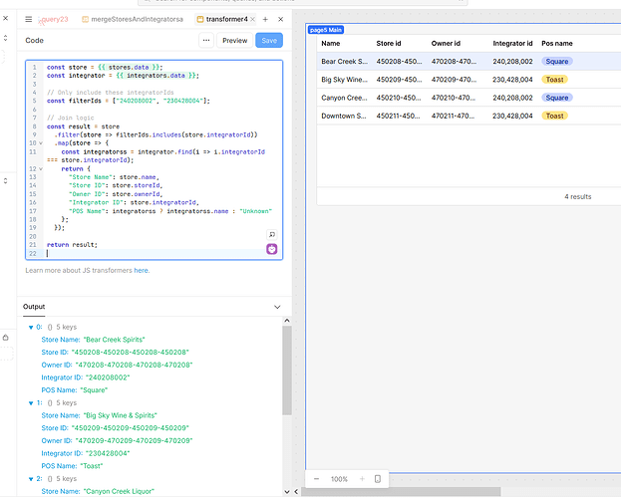Click canvas scroll left arrow
Image resolution: width=621 pixels, height=498 pixels.
[296, 492]
